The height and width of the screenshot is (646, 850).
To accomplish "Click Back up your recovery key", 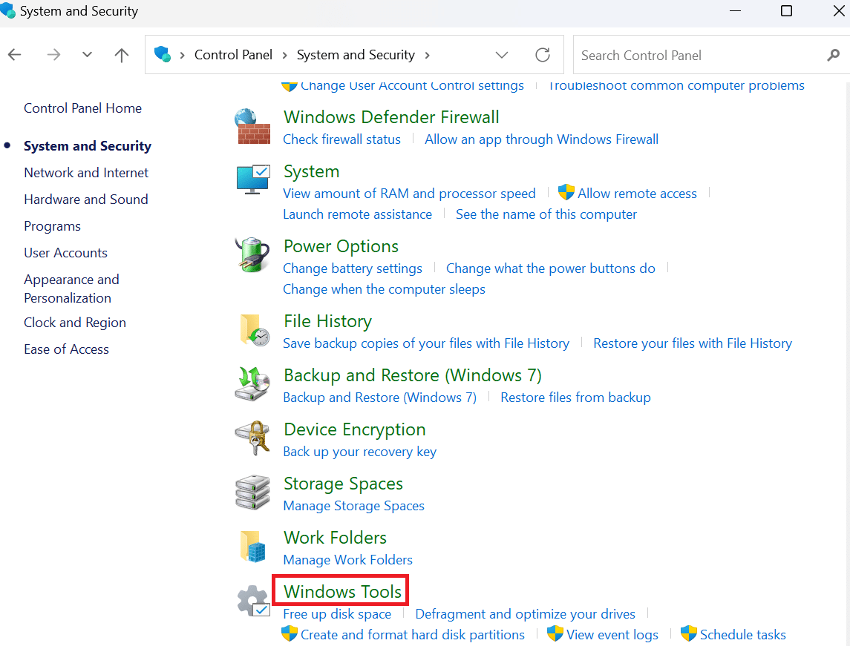I will [x=360, y=452].
